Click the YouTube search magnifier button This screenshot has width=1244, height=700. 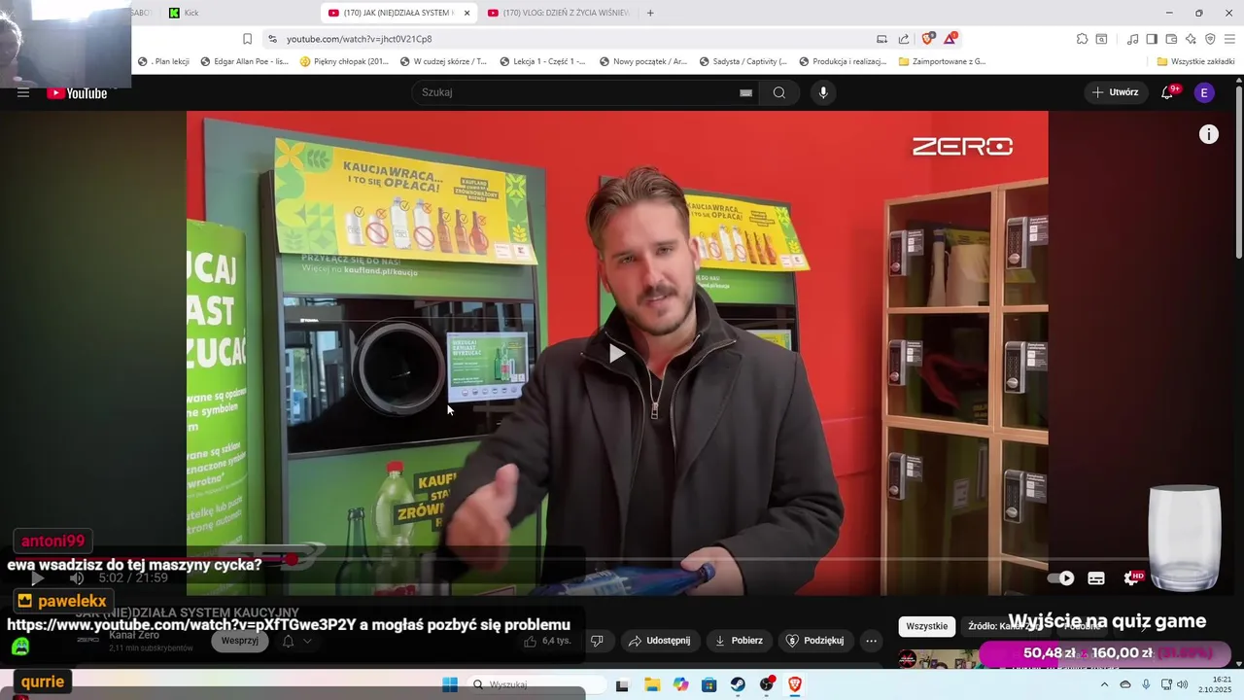[779, 92]
